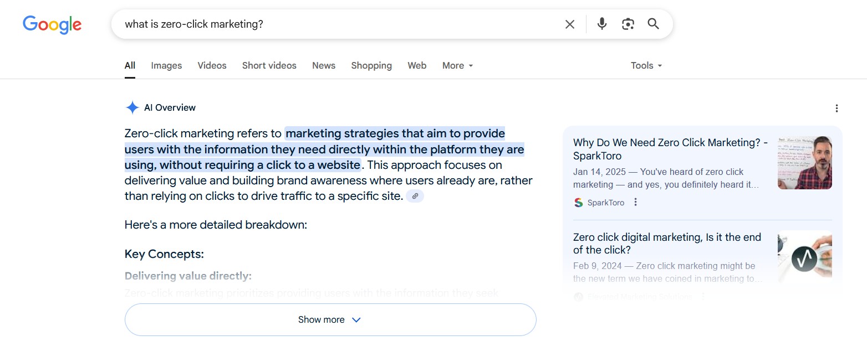The height and width of the screenshot is (341, 867).
Task: Open 'Why Do We Need Zero Click Marketing?' link
Action: 671,149
